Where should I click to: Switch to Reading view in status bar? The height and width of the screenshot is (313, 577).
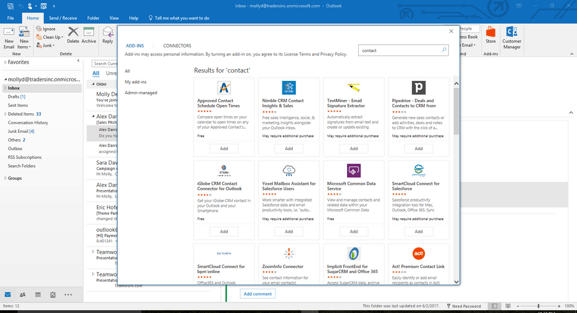tap(508, 306)
